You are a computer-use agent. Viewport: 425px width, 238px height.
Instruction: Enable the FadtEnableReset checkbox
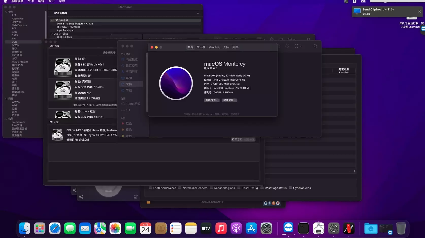(151, 188)
